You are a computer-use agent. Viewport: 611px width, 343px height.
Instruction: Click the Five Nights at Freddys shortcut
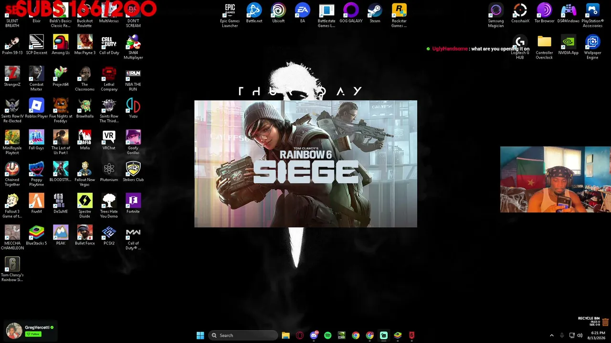61,111
